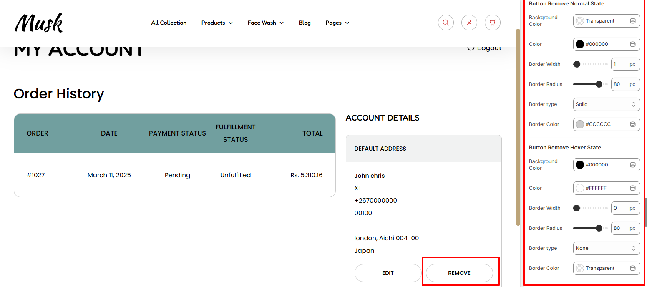The width and height of the screenshot is (647, 287).
Task: Click the REMOVE address button
Action: 459,273
